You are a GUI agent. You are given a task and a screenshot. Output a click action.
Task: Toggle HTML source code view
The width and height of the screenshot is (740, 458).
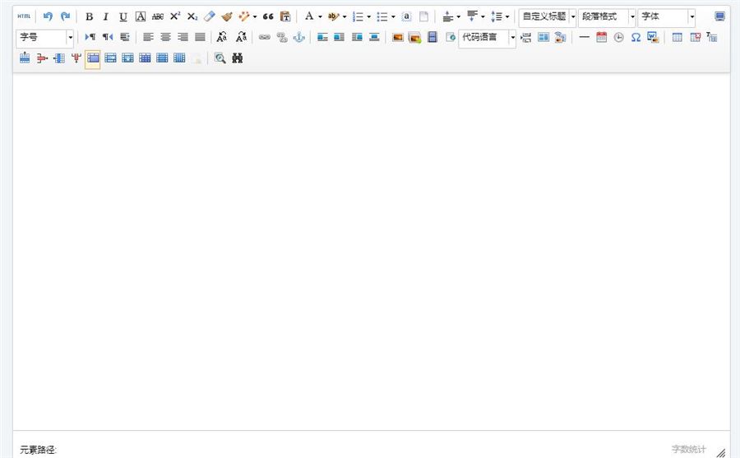pos(24,16)
